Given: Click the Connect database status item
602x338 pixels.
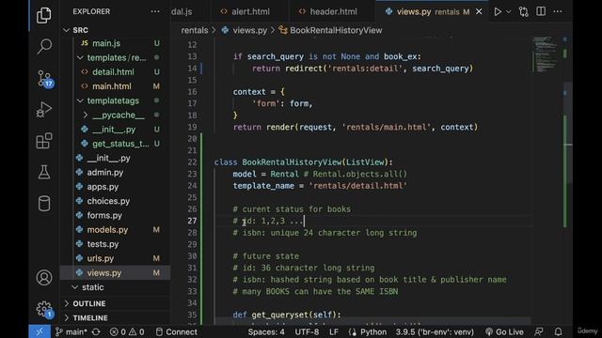Looking at the screenshot, I should coord(177,331).
